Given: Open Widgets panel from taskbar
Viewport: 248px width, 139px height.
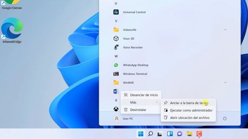Looking at the screenshot, I should tap(170, 134).
